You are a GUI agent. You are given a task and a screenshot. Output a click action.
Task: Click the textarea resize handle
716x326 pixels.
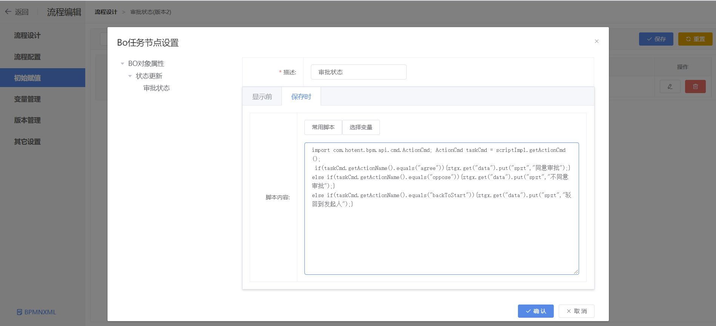tap(576, 272)
